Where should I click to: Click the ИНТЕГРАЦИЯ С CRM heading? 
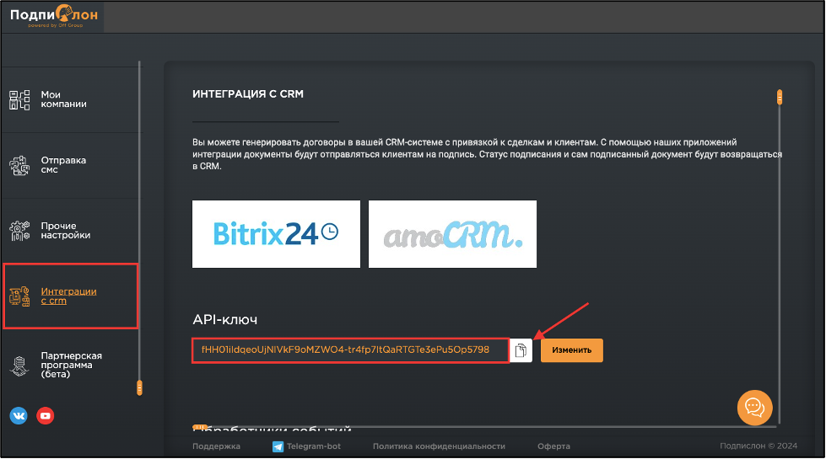point(247,94)
